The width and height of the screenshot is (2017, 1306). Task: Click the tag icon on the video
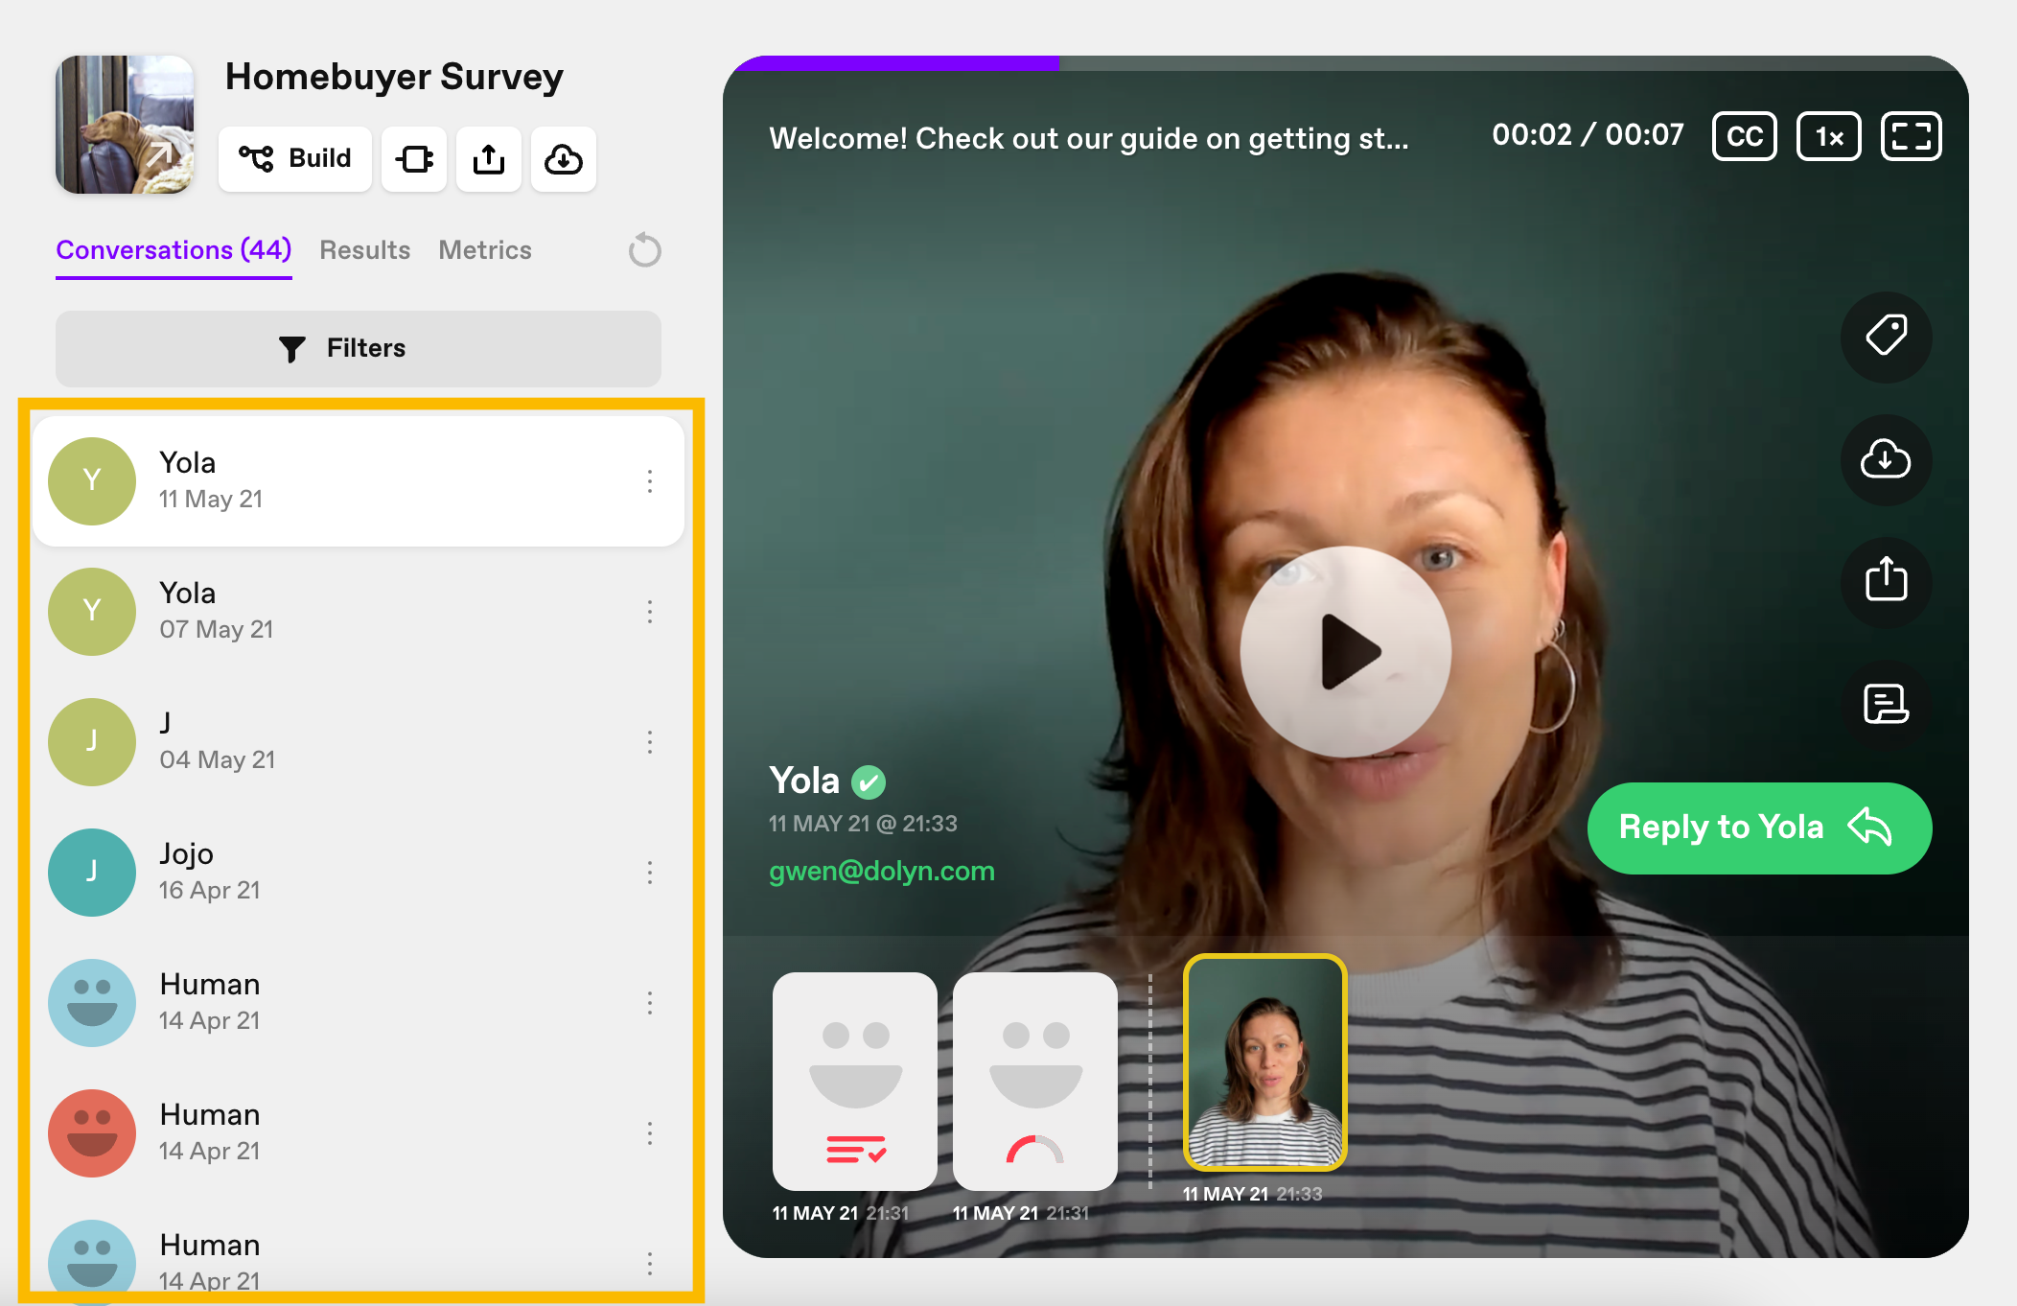(x=1886, y=337)
